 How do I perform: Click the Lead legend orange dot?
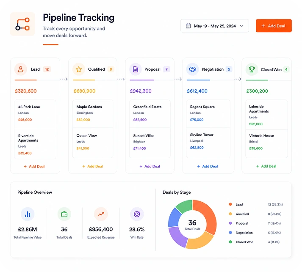click(230, 204)
